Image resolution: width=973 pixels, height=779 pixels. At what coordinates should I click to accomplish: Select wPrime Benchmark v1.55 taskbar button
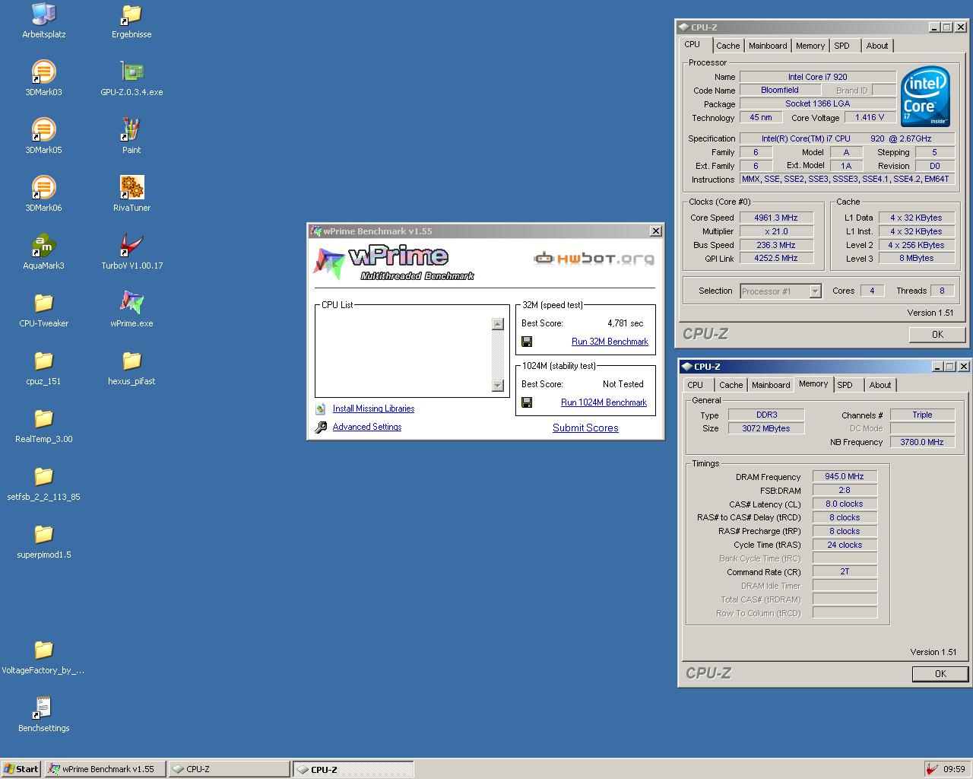click(105, 769)
